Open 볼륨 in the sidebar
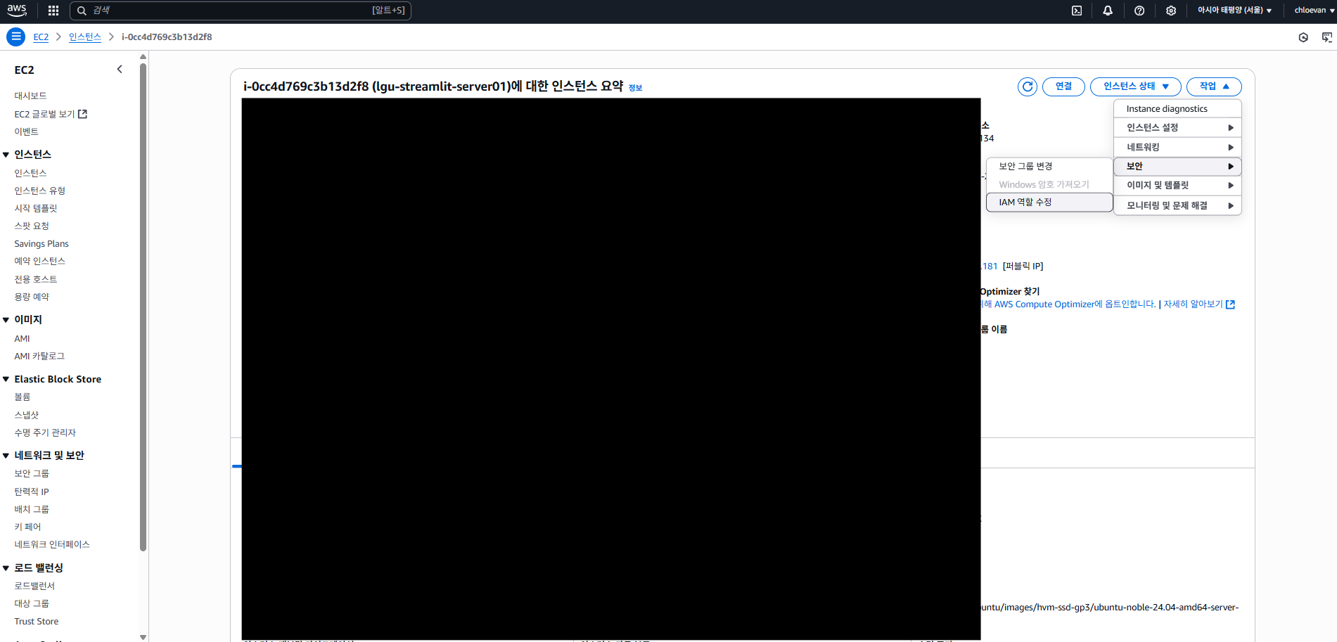The width and height of the screenshot is (1337, 642). click(x=23, y=397)
